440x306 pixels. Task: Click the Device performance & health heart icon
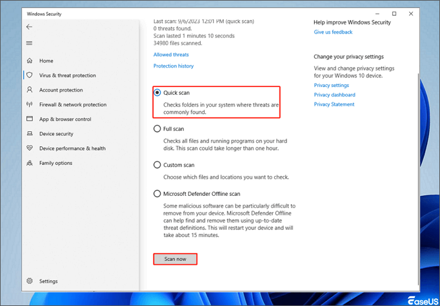coord(30,148)
